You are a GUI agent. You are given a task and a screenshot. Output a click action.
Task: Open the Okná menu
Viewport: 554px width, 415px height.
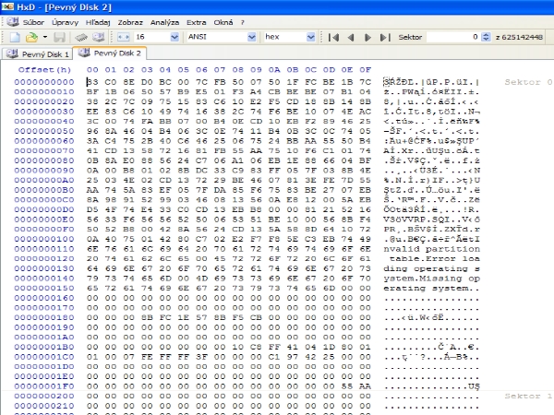223,22
